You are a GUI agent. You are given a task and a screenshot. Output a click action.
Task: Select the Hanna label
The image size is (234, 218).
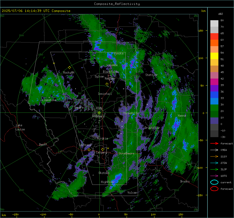[182, 115]
